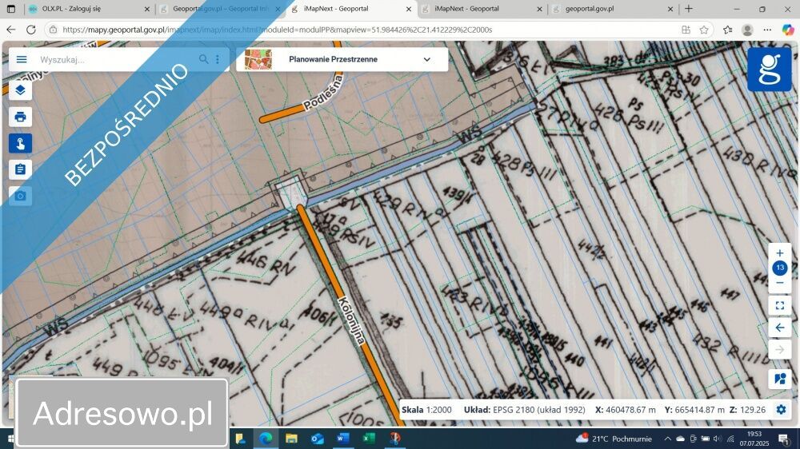This screenshot has height=449, width=800.
Task: Close the active iMapNext tab
Action: point(409,9)
